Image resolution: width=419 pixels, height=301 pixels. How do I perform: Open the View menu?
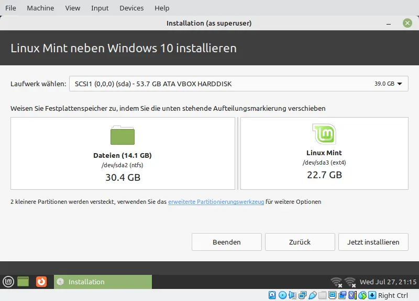click(x=73, y=8)
